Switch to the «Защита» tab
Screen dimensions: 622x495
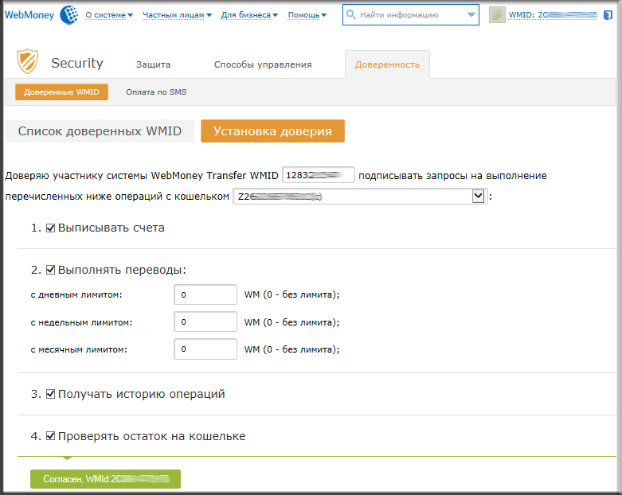[154, 64]
